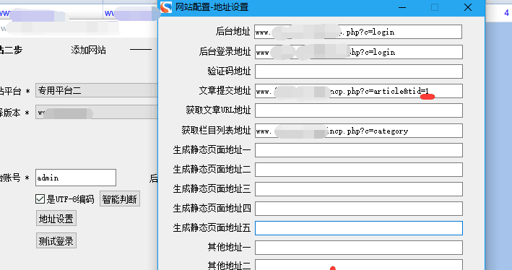Click the 智能判断 button
Screen dimensions: 512x270
[x=120, y=199]
